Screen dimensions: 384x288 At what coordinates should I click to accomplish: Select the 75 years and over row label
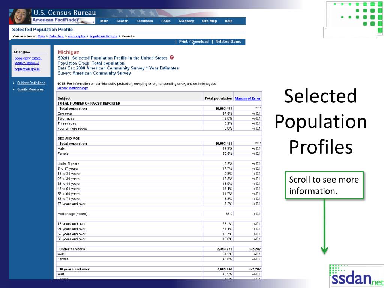72,204
